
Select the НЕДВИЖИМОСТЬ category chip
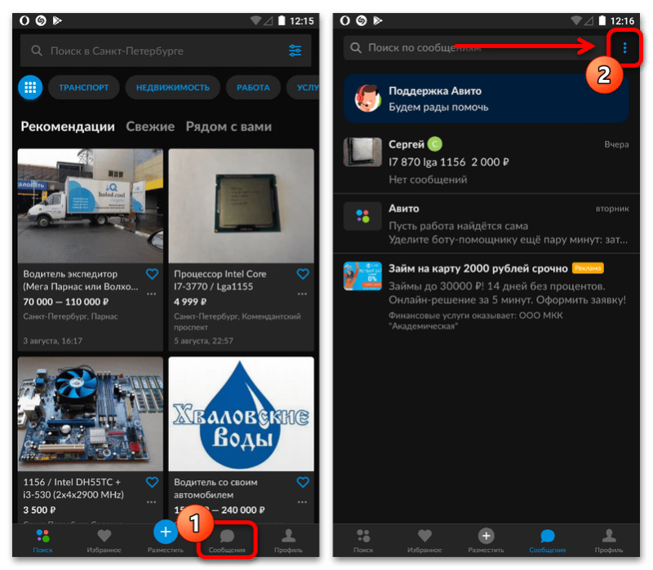[172, 87]
